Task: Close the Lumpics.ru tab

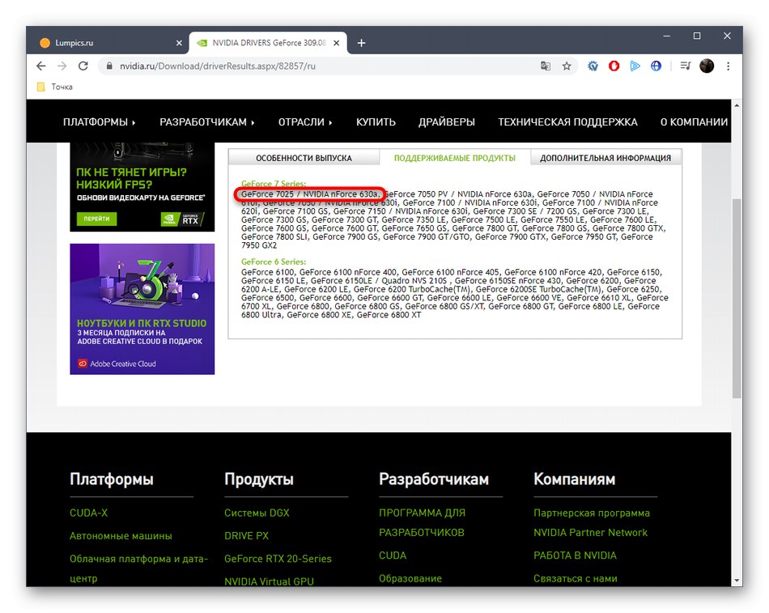Action: click(179, 43)
